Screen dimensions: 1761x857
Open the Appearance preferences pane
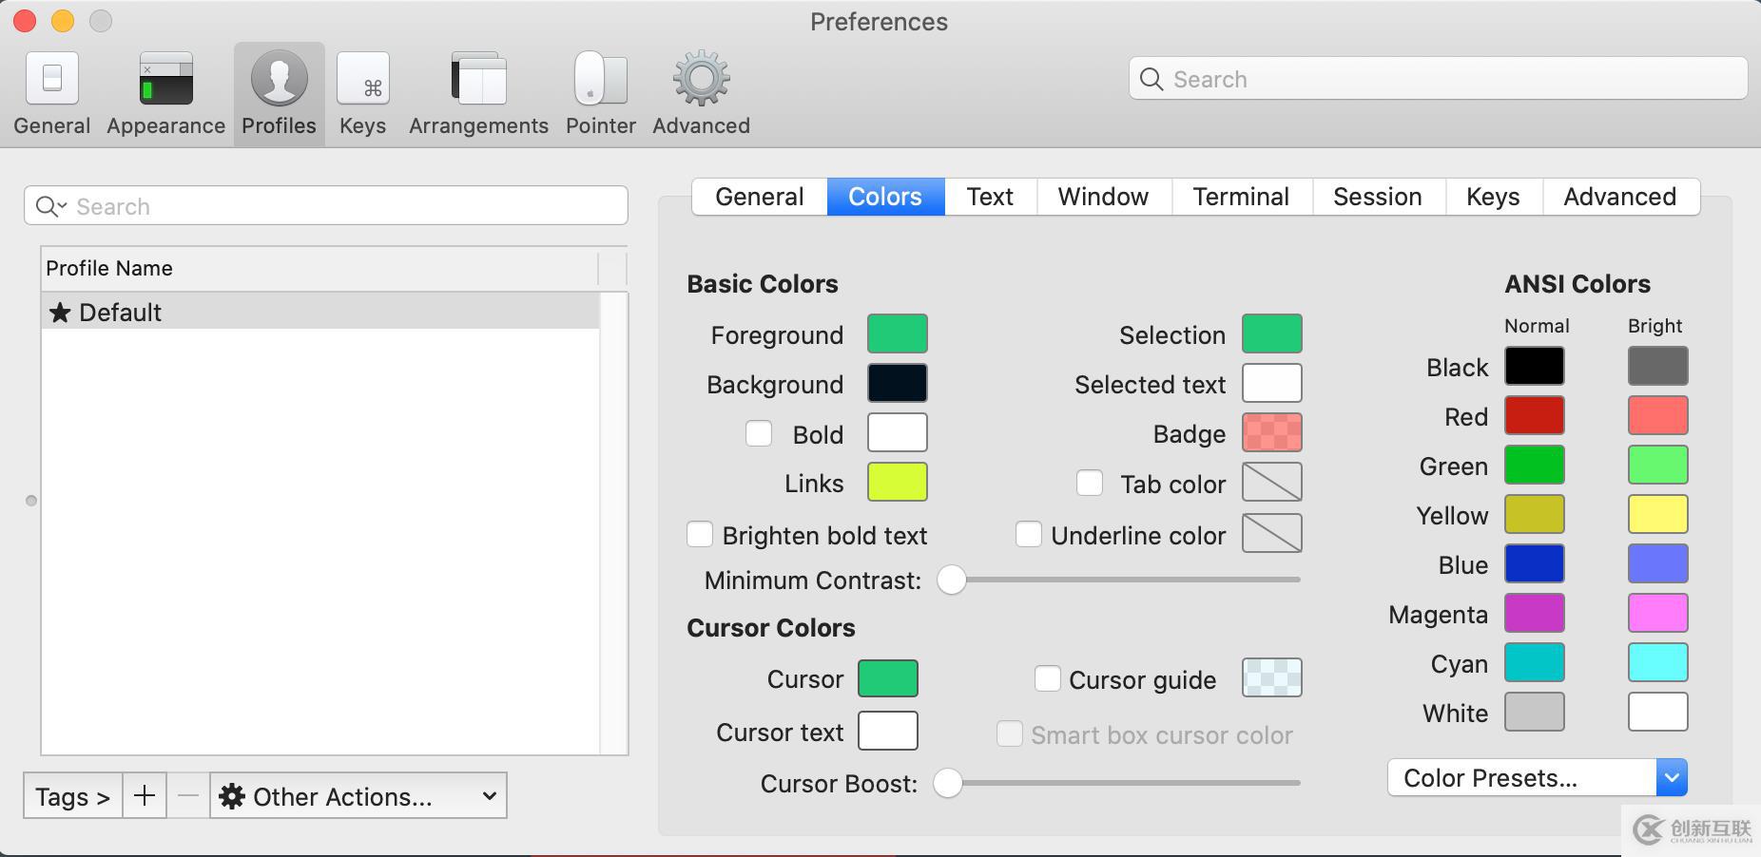pyautogui.click(x=164, y=90)
